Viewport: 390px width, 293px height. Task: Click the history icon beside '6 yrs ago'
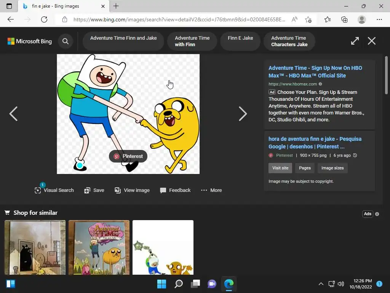(355, 155)
